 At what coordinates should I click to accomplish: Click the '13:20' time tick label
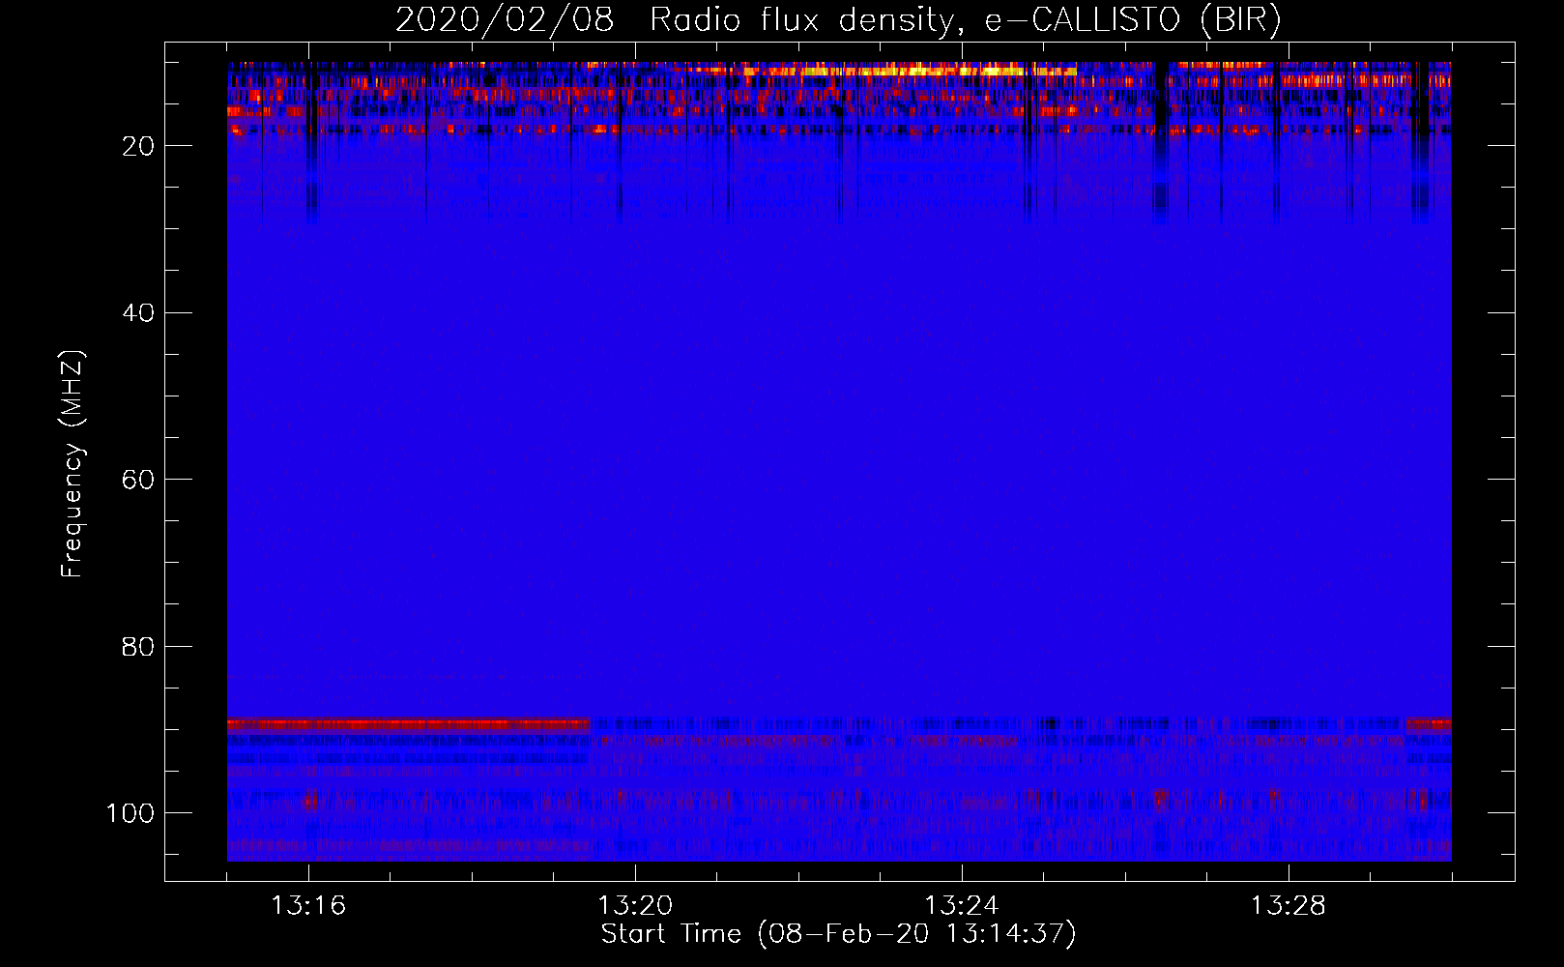click(635, 906)
